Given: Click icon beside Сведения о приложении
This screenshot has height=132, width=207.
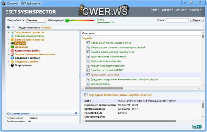Looking at the screenshot, I should pos(88,61).
